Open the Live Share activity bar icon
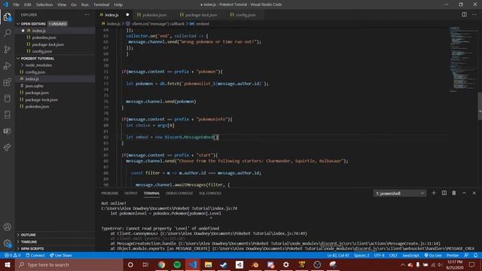The height and width of the screenshot is (271, 482). [7, 148]
